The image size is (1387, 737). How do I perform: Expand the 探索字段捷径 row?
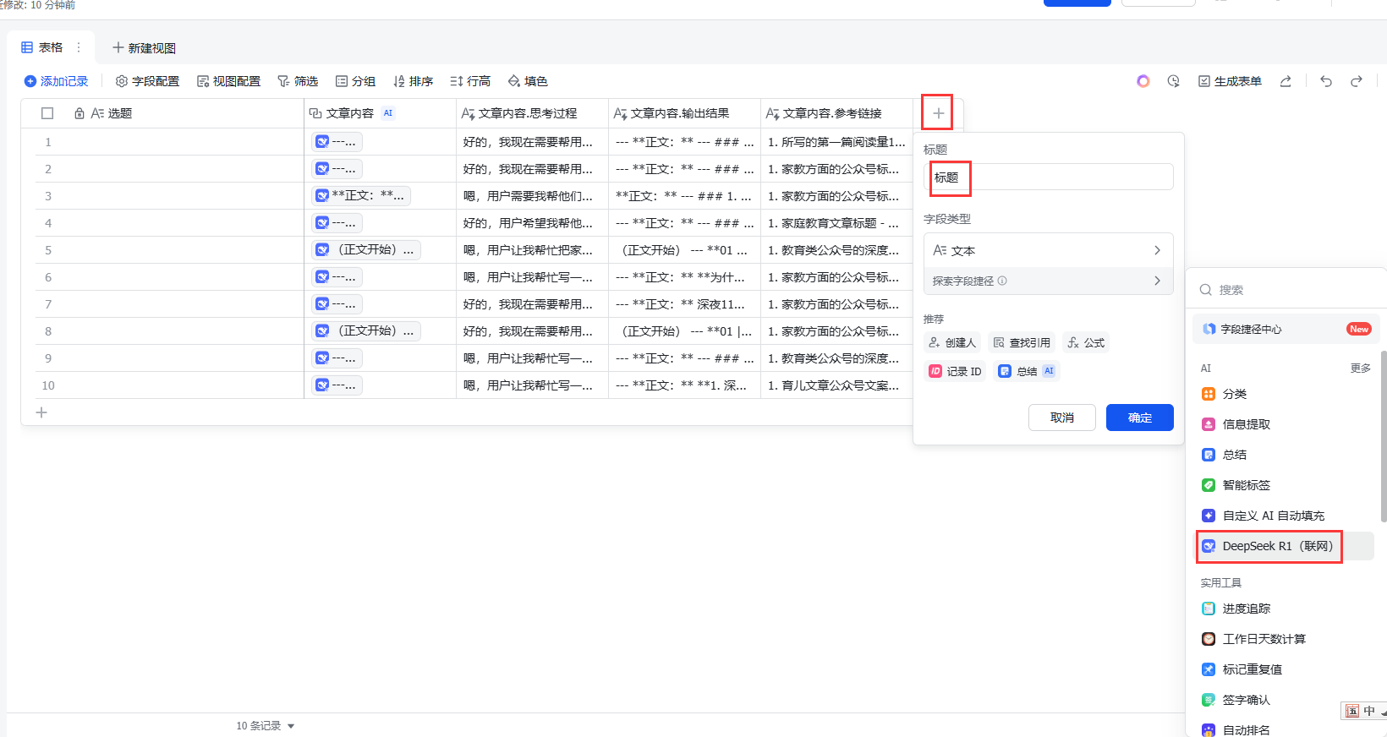(x=1047, y=281)
